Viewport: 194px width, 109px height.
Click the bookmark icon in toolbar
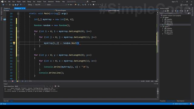94,5
